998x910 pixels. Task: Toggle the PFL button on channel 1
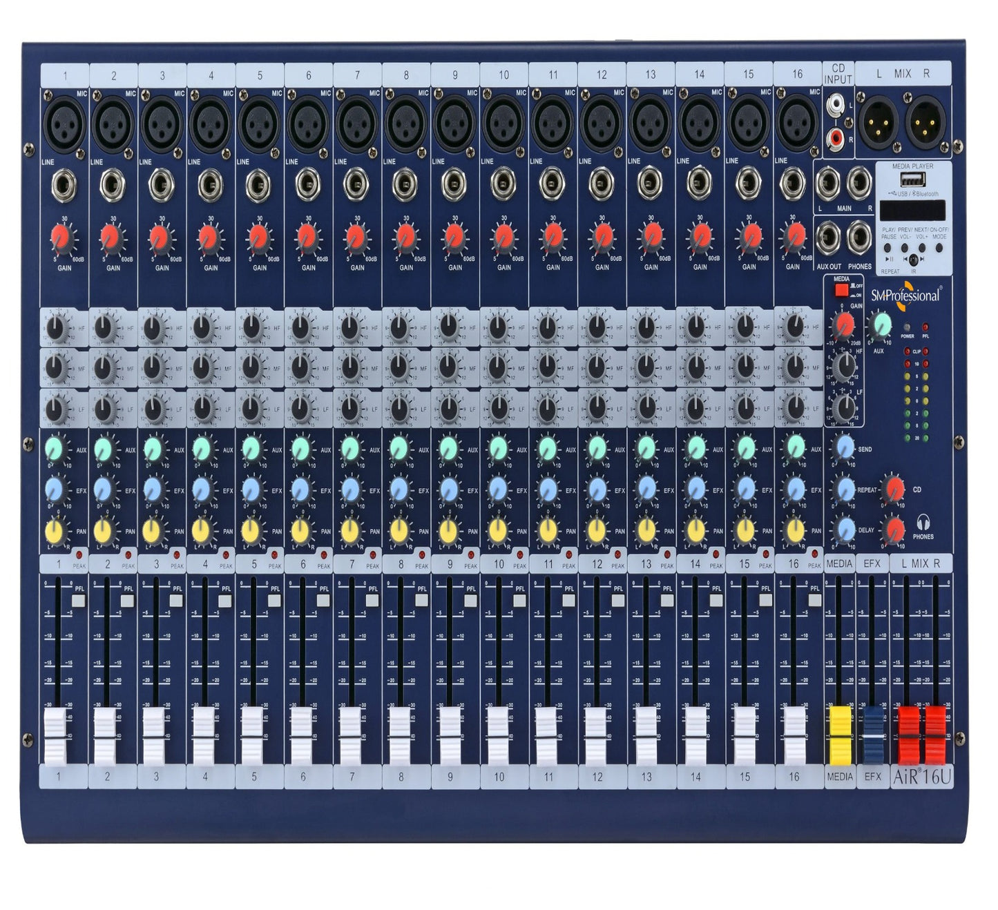[77, 601]
